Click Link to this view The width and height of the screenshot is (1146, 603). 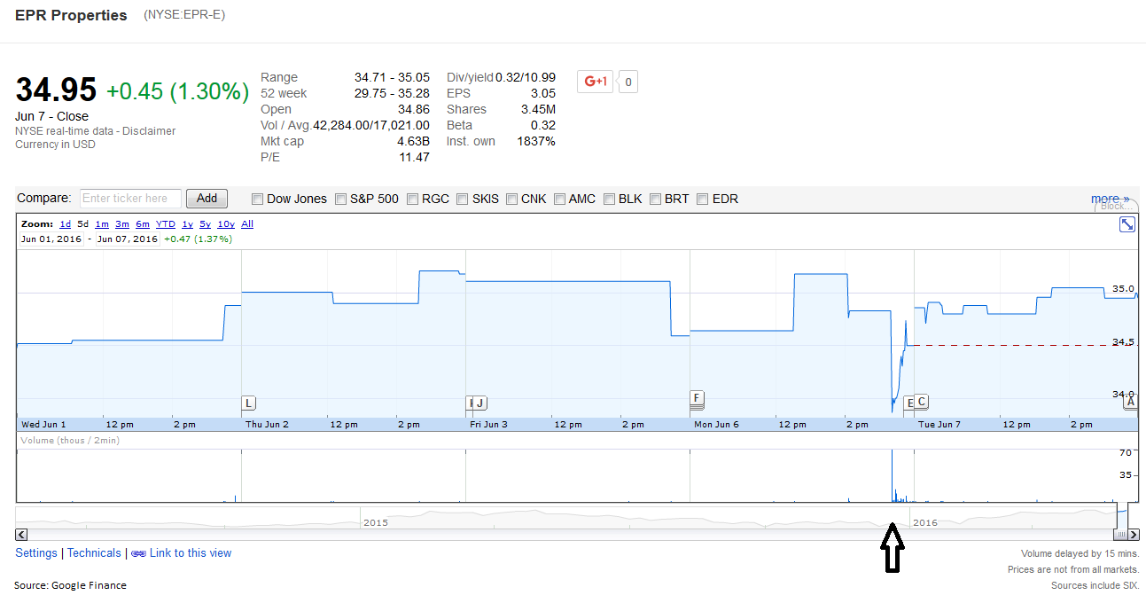(x=191, y=553)
